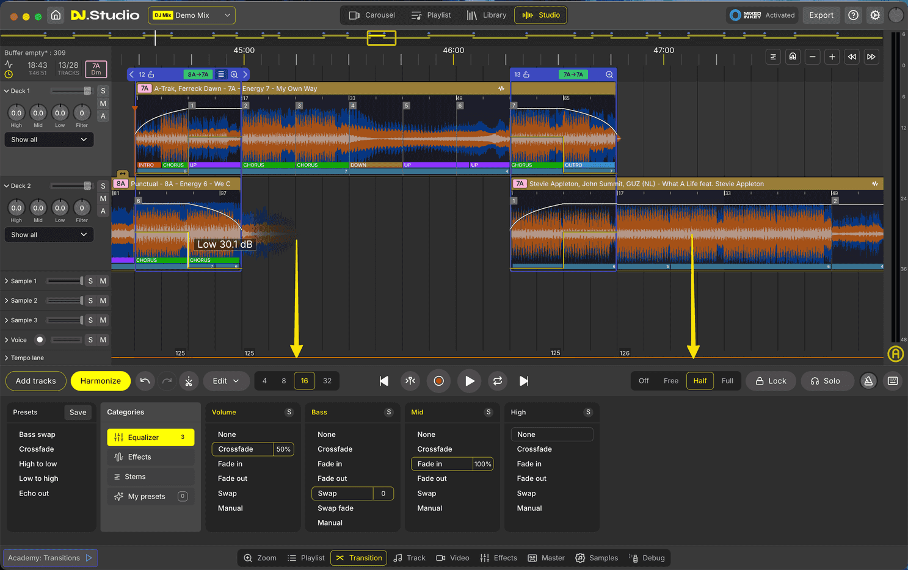
Task: Adjust the Sample 1 volume slider
Action: [64, 281]
